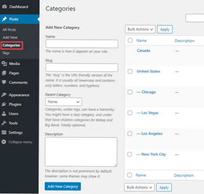
Task: Check the New York City category checkbox
Action: (x=130, y=154)
